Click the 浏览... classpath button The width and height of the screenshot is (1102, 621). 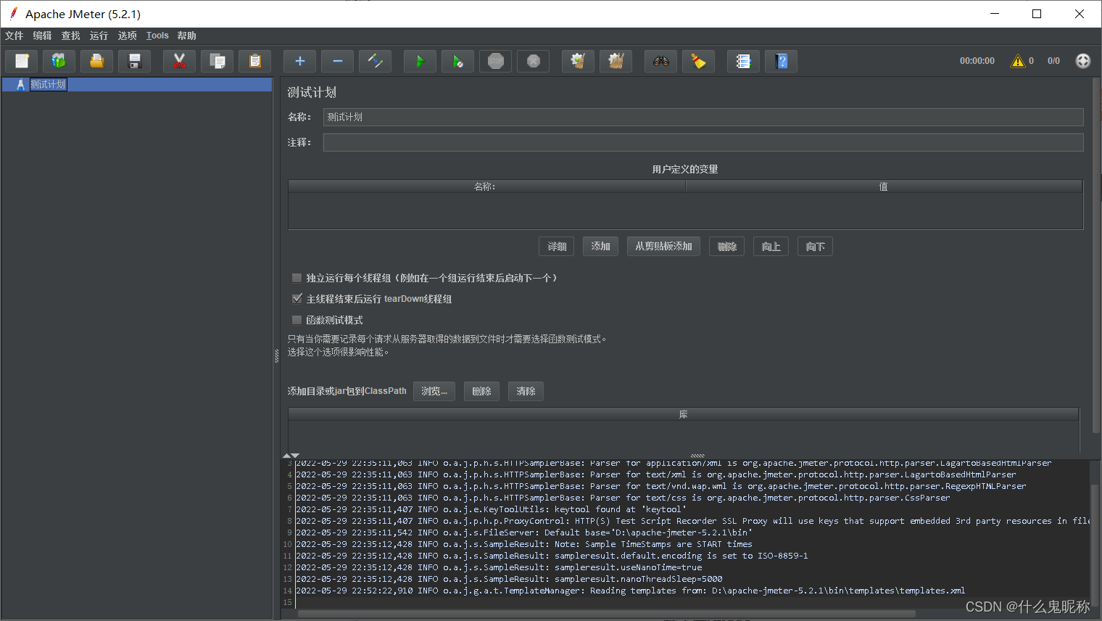point(434,391)
